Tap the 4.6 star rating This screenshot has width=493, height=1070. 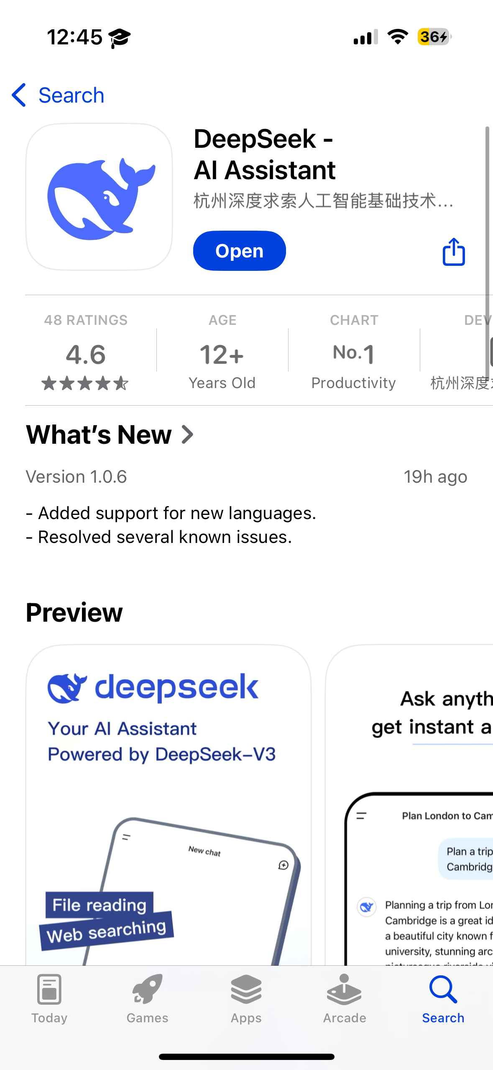pos(86,355)
